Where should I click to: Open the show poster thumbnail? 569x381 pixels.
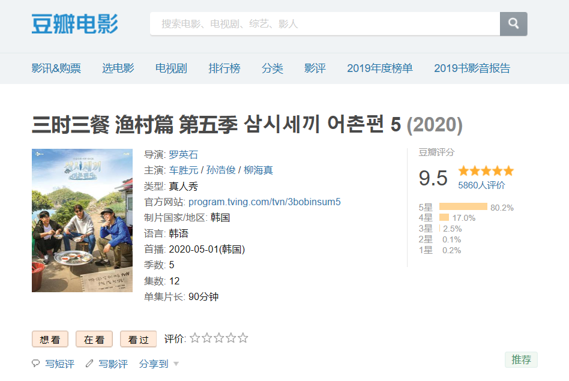coord(82,220)
